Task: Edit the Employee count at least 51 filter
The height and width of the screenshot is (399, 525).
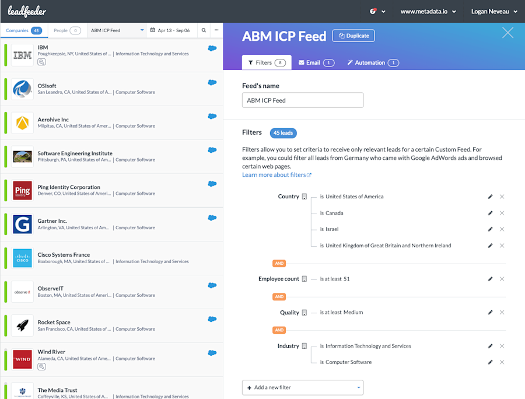Action: click(490, 279)
